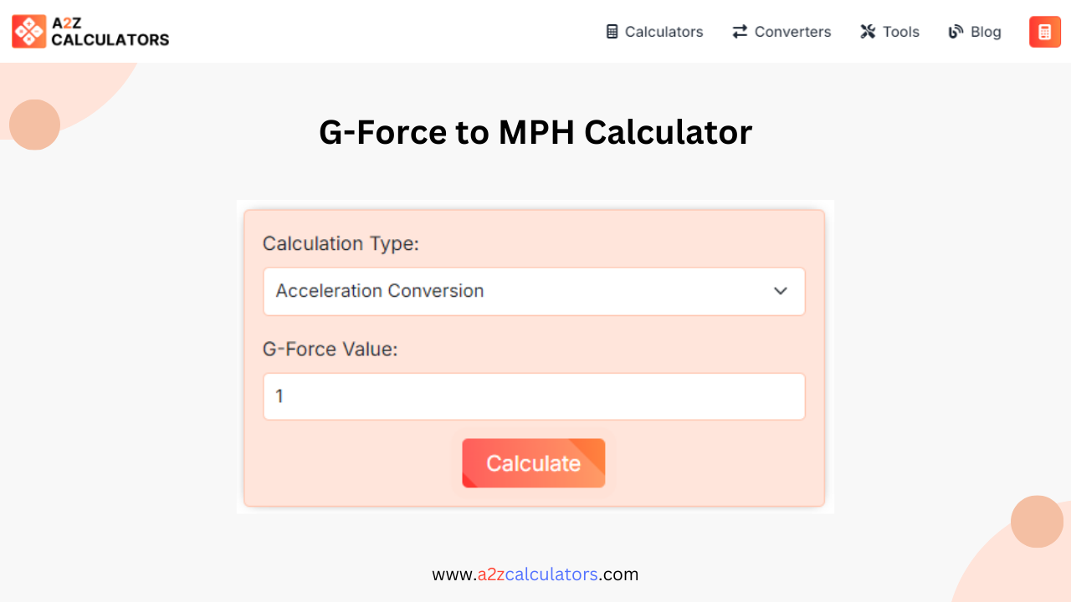Open the Calculators menu
This screenshot has width=1071, height=602.
pyautogui.click(x=654, y=31)
